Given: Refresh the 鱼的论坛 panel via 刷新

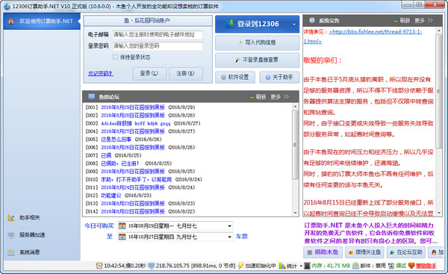Looking at the screenshot, I should (258, 97).
